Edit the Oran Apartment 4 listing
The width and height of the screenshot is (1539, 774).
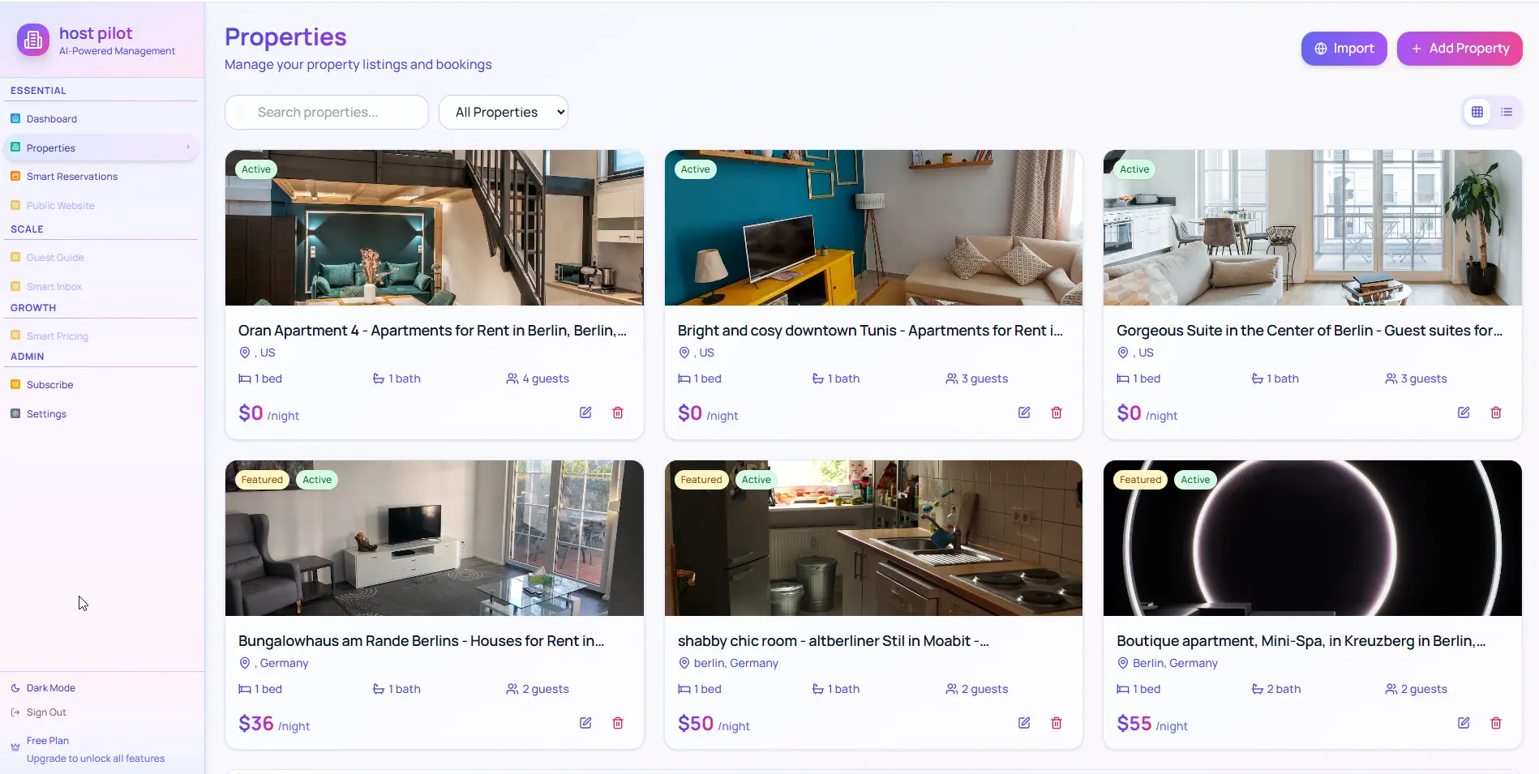(x=585, y=413)
